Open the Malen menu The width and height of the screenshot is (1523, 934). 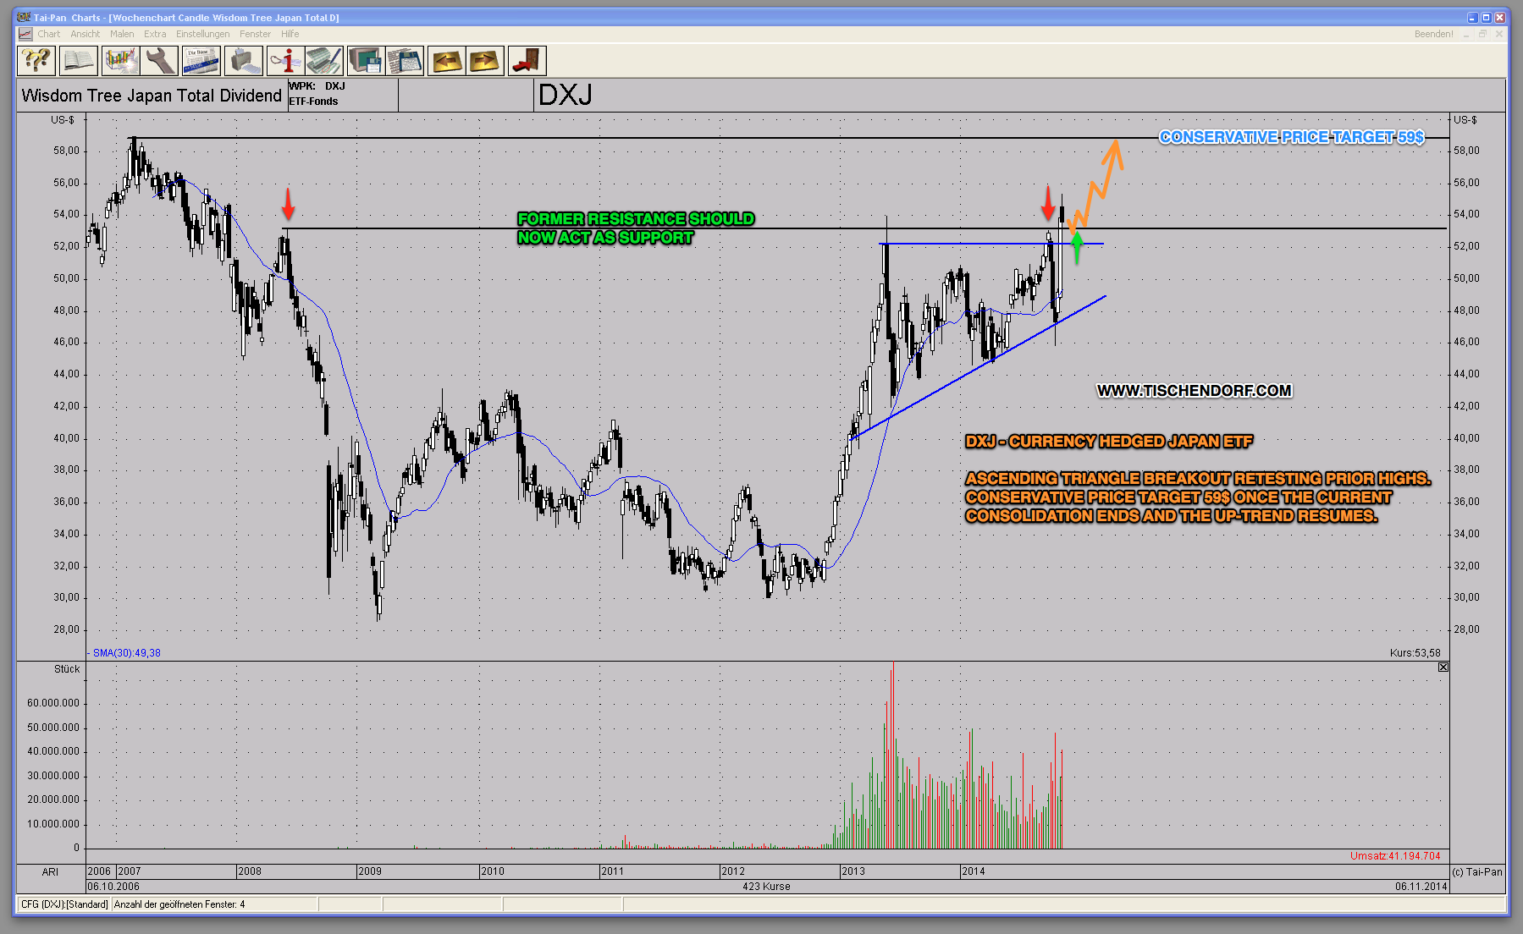click(x=122, y=34)
